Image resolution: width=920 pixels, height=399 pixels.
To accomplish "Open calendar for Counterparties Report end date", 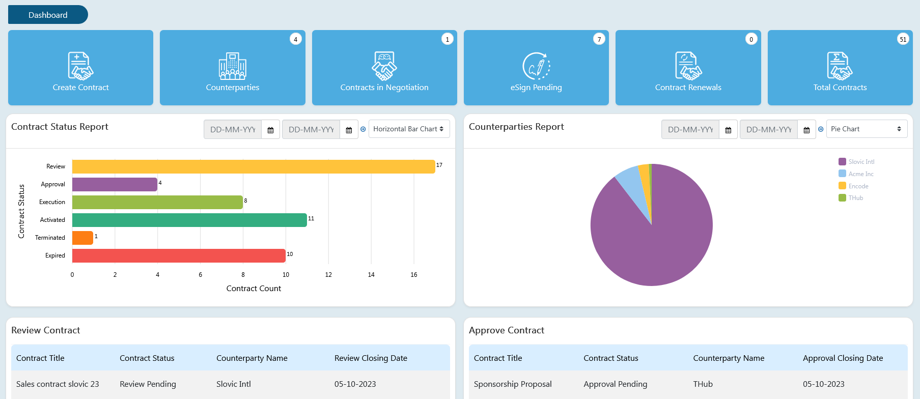I will [806, 130].
